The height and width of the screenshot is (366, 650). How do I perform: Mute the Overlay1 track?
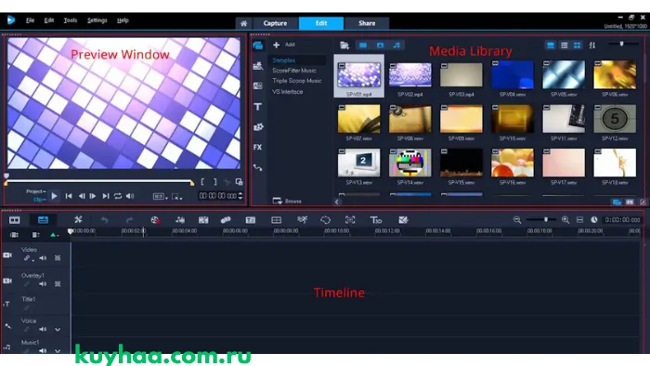pos(43,284)
